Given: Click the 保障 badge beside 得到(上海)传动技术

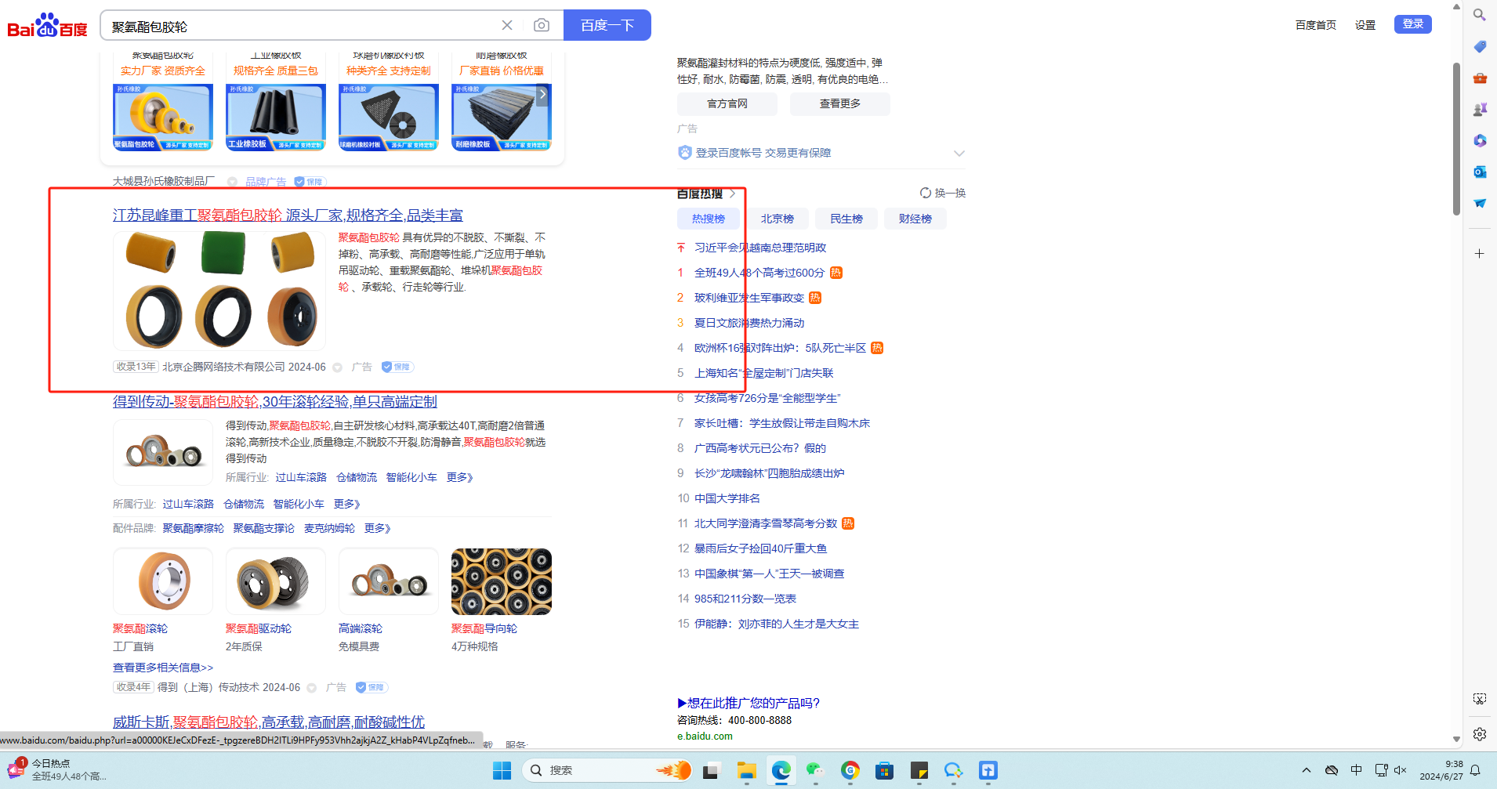Looking at the screenshot, I should tap(372, 687).
